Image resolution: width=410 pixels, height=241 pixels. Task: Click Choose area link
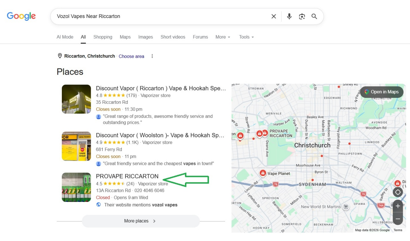(131, 56)
